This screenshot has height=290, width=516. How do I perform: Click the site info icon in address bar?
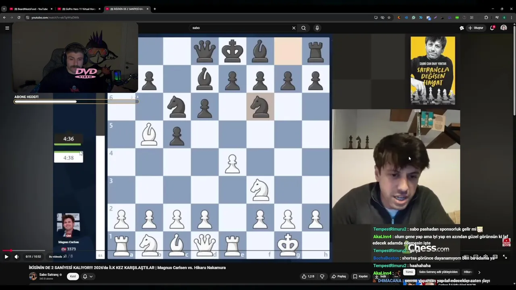pyautogui.click(x=27, y=17)
